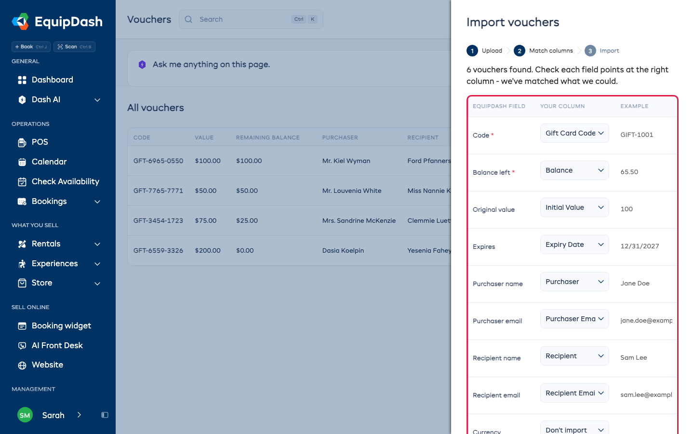Select voucher code GFT-3454-1723
The width and height of the screenshot is (694, 434).
(x=159, y=221)
